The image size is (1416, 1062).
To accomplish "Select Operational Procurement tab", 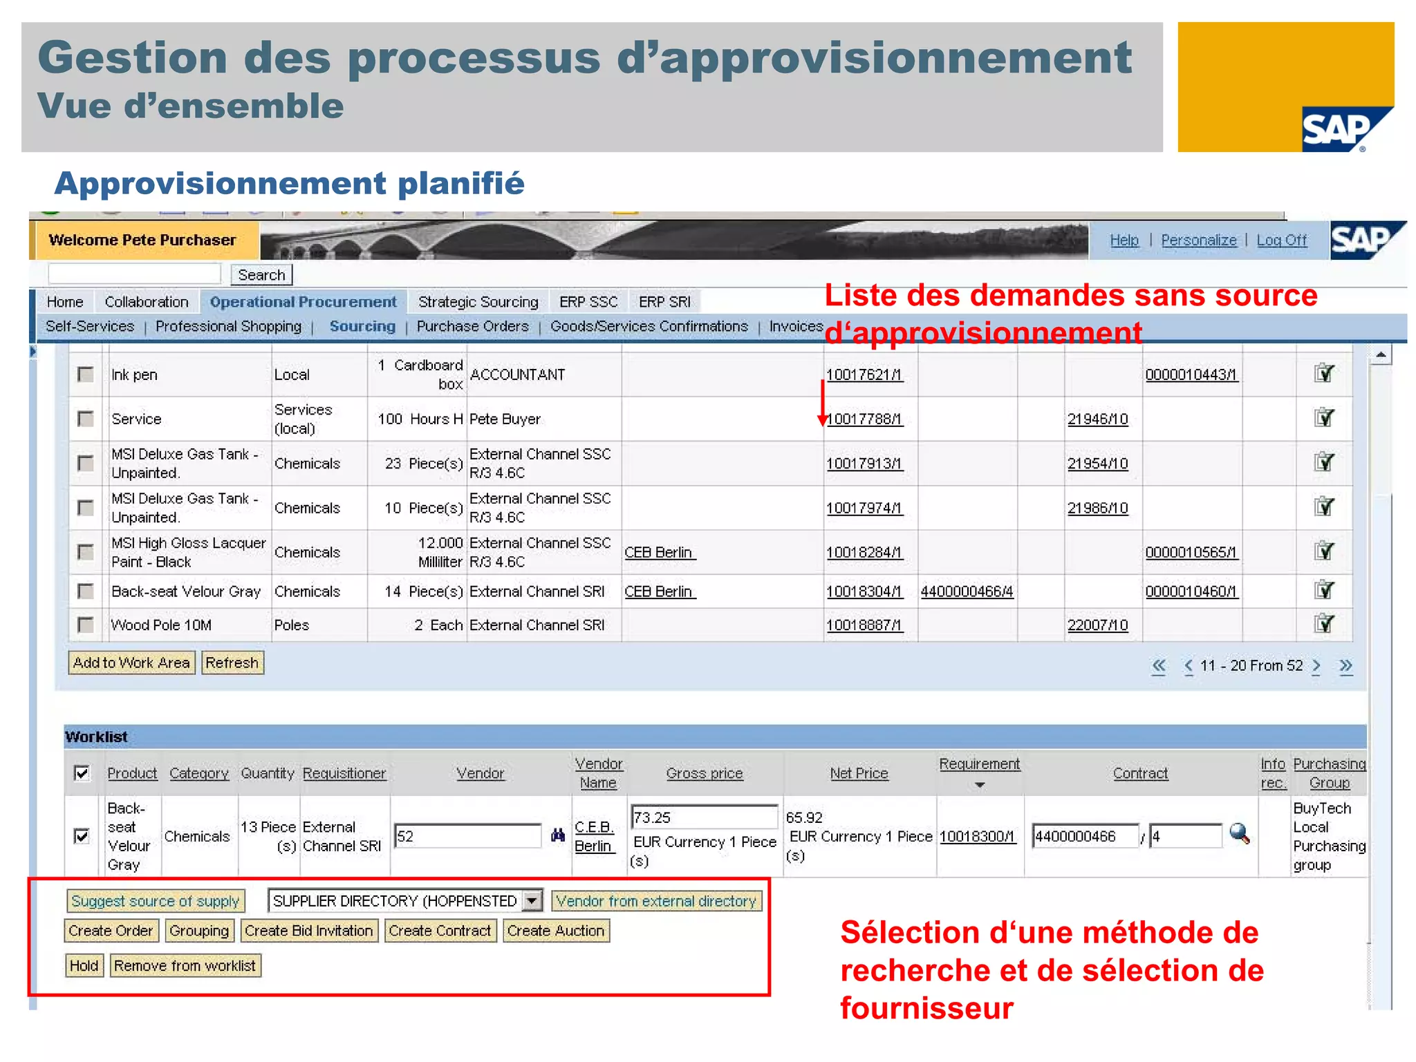I will point(304,302).
